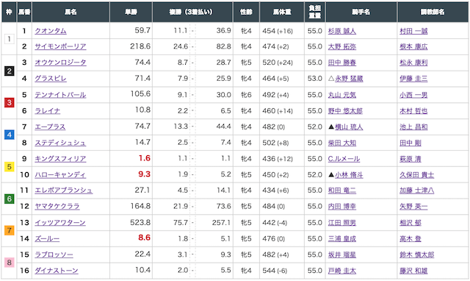Open jockey link 田中 勝春
This screenshot has width=470, height=281.
342,63
